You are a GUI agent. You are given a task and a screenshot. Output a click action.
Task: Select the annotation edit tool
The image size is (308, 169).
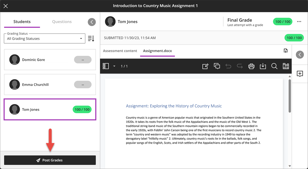pyautogui.click(x=205, y=66)
